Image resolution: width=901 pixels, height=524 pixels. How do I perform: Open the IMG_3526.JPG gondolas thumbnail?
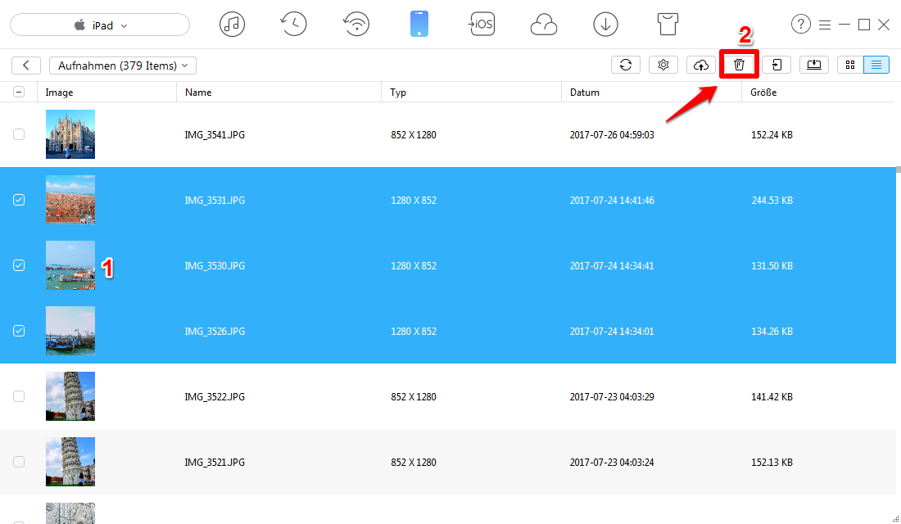(x=70, y=331)
